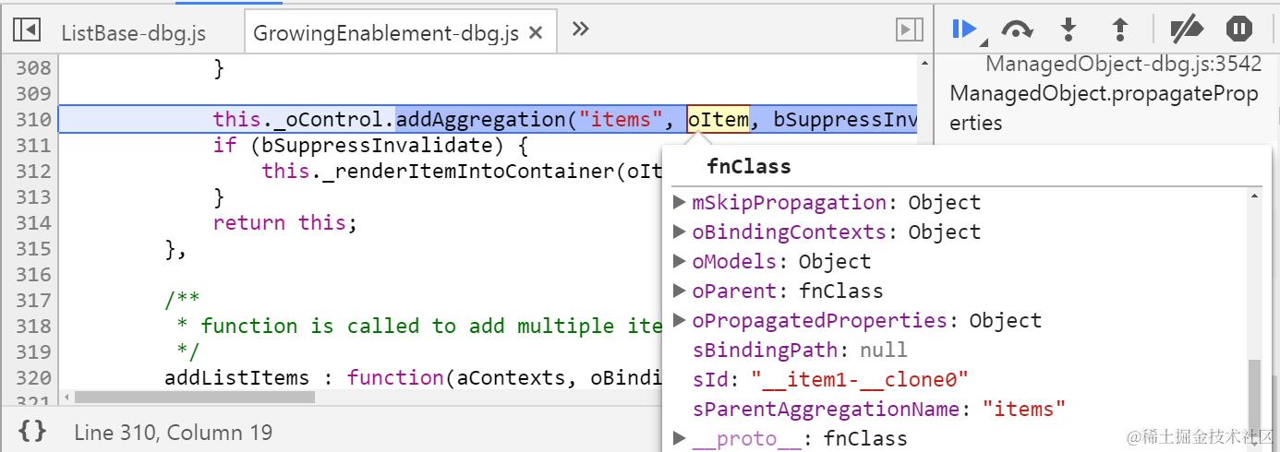Close the GrowingEnablement-dbg.js tab
The width and height of the screenshot is (1280, 452).
tap(536, 34)
